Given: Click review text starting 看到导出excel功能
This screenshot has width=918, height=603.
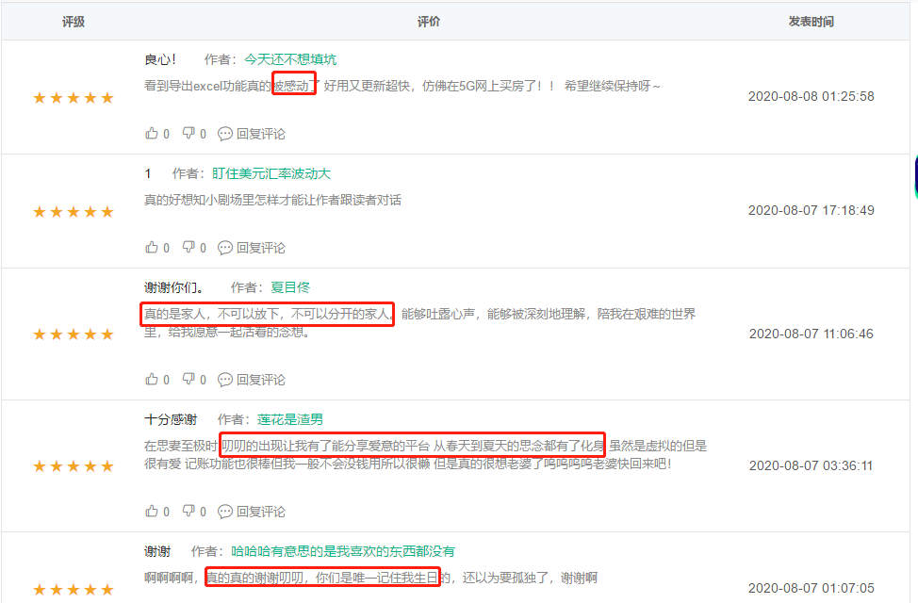Looking at the screenshot, I should (x=402, y=86).
